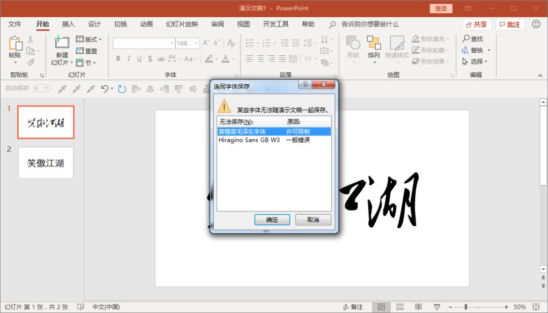Open the Section dropdown
Image resolution: width=548 pixels, height=313 pixels.
(86, 63)
